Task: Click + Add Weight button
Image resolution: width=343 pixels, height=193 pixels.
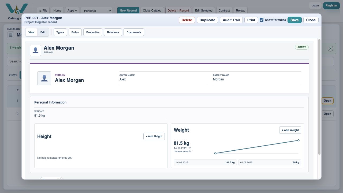Action: (x=290, y=130)
